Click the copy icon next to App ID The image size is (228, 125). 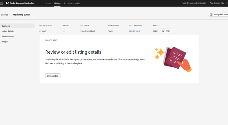coord(164,31)
